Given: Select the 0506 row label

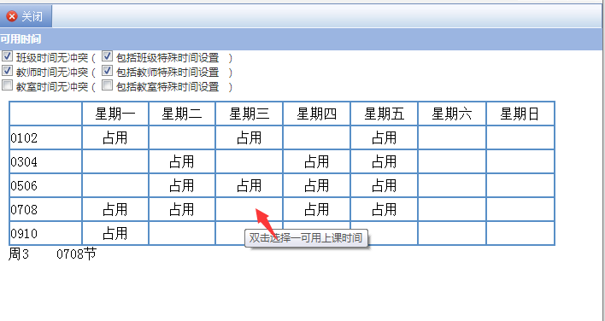Looking at the screenshot, I should [x=45, y=185].
